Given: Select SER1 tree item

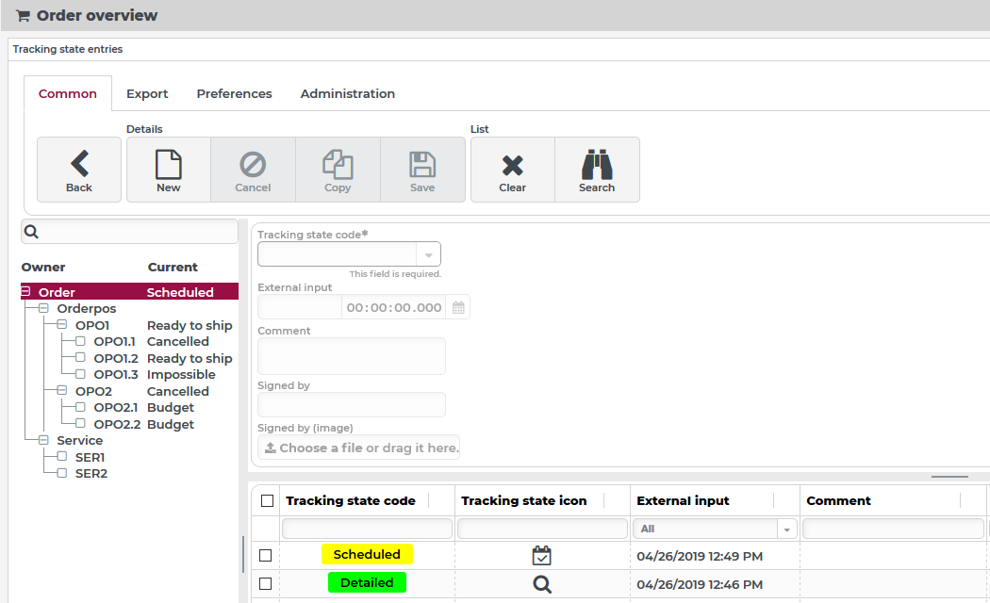Looking at the screenshot, I should point(90,457).
